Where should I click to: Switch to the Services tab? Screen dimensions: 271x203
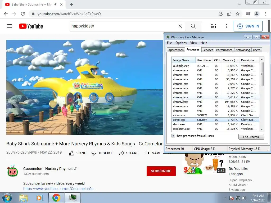[208, 50]
